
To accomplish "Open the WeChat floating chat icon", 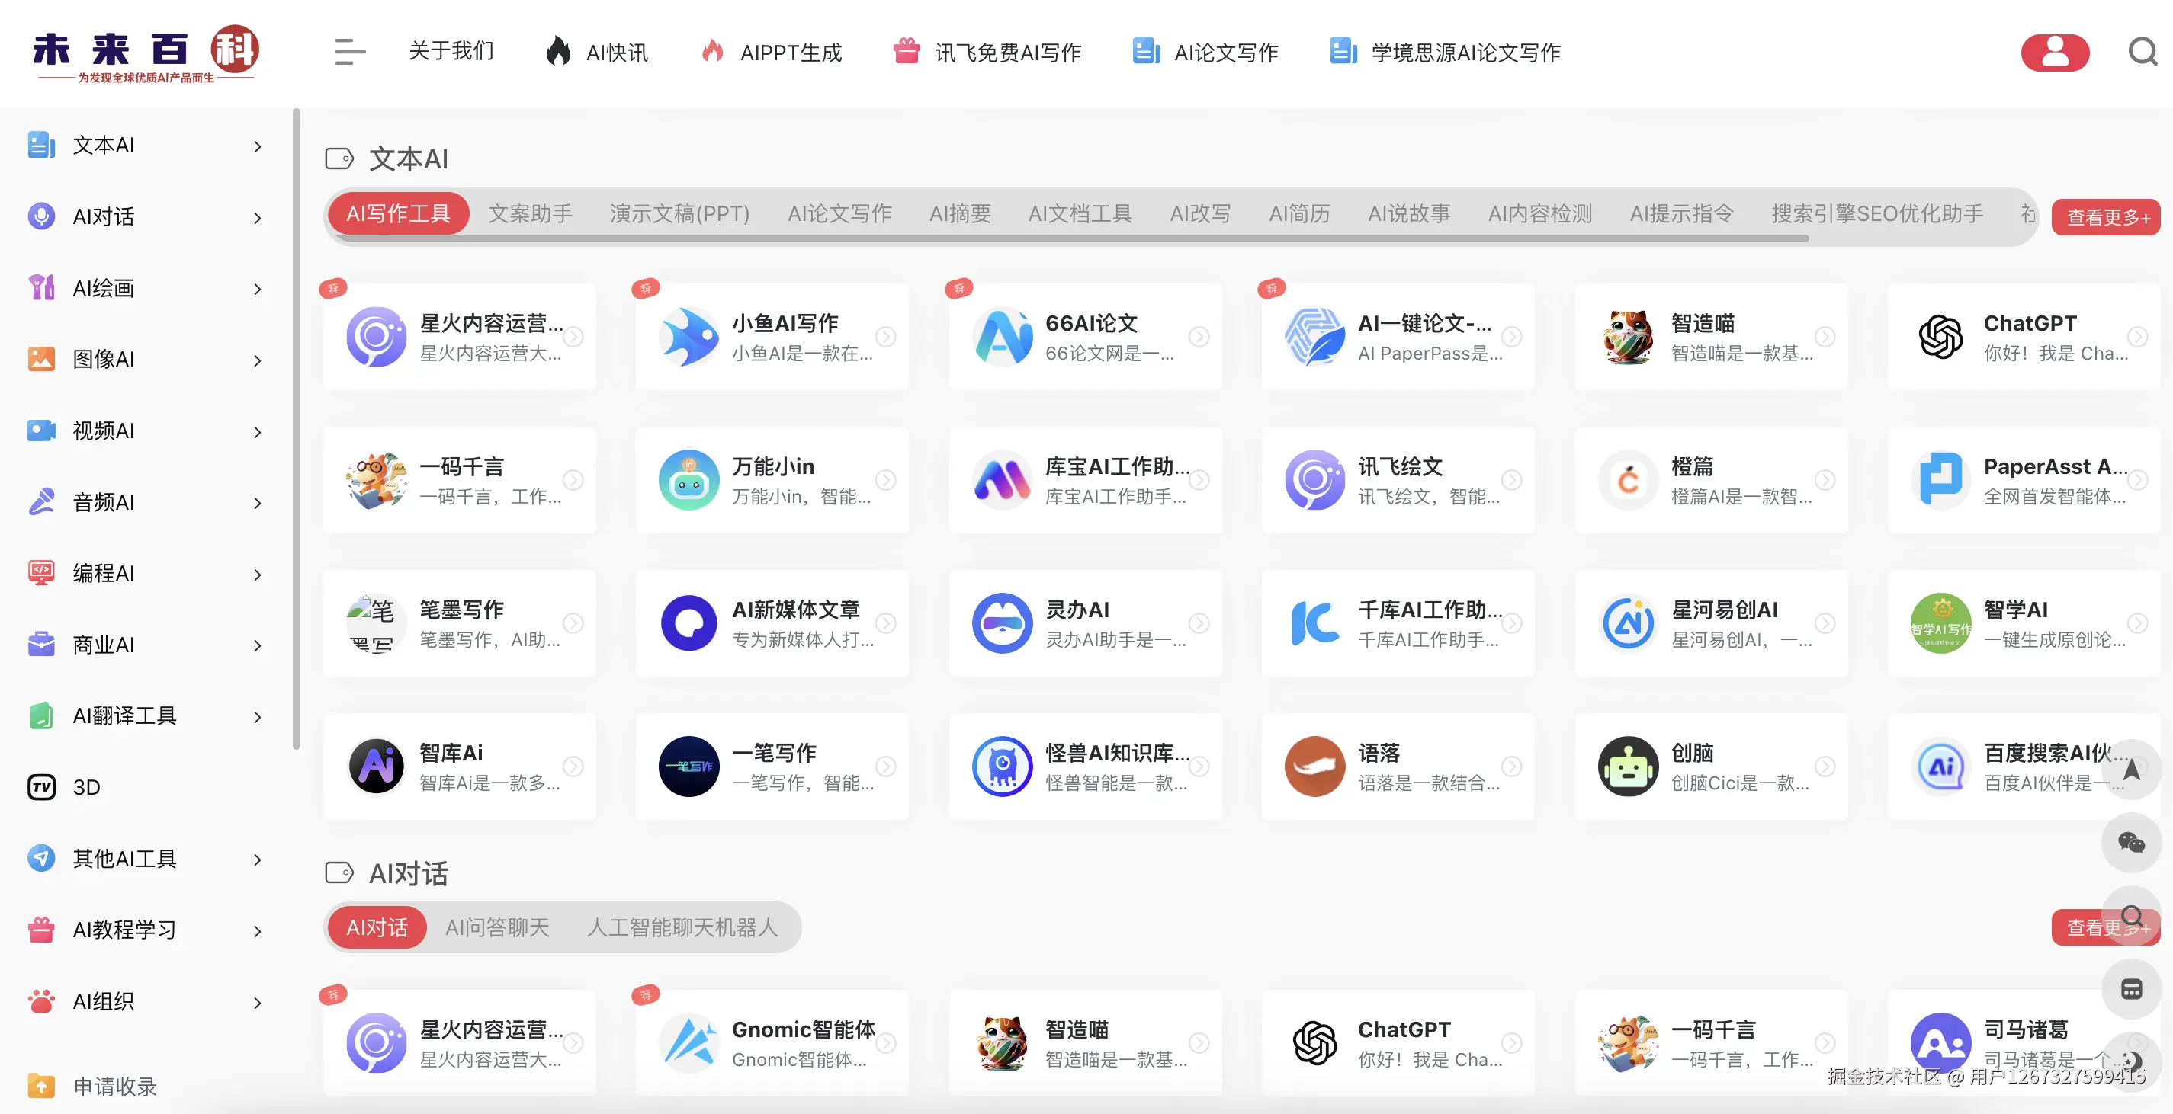I will [x=2131, y=843].
